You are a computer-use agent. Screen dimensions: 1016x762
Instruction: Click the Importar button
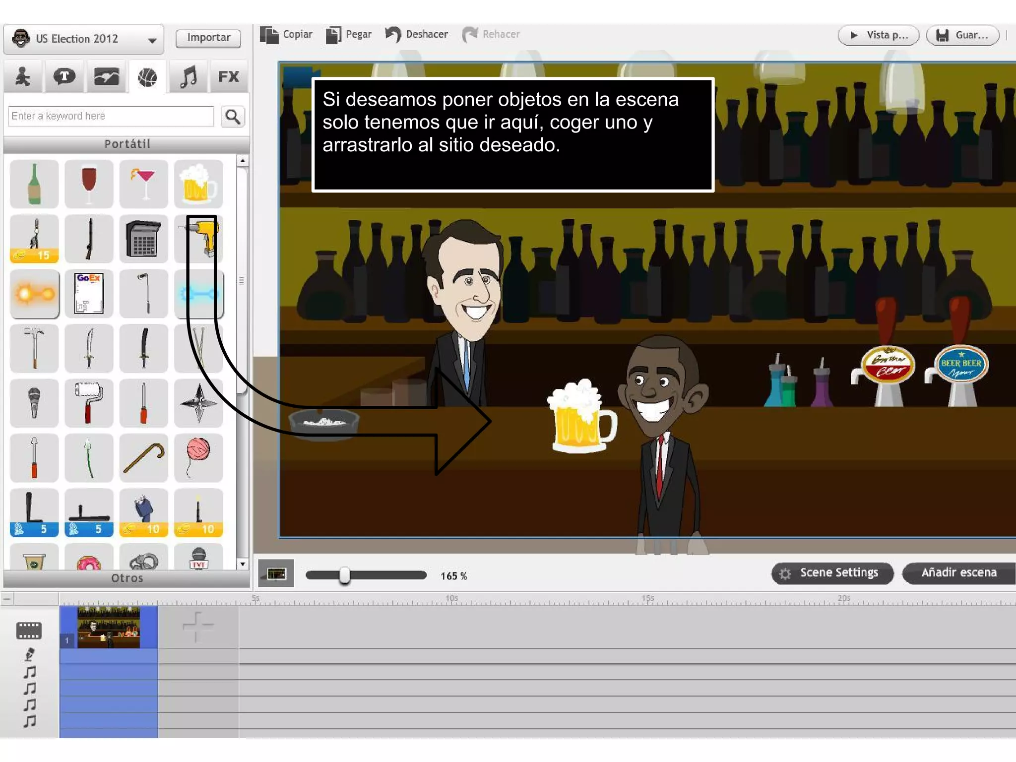208,38
